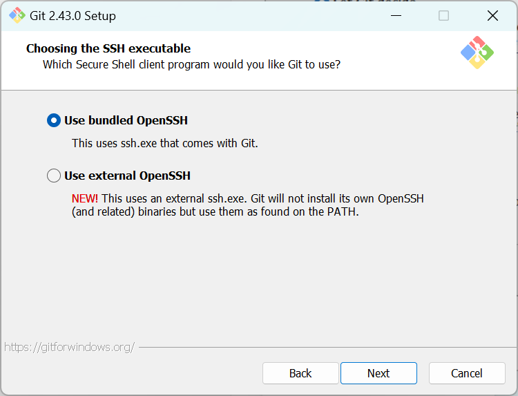Click the 'Use bundled OpenSSH' label text
The width and height of the screenshot is (518, 396).
[x=126, y=120]
